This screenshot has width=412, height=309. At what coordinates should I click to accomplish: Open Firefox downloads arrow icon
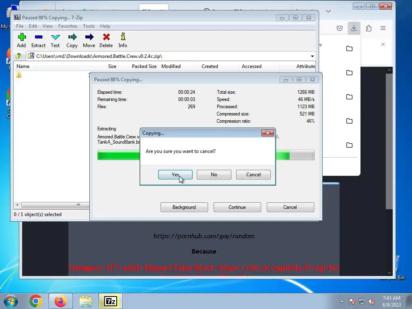pyautogui.click(x=354, y=28)
